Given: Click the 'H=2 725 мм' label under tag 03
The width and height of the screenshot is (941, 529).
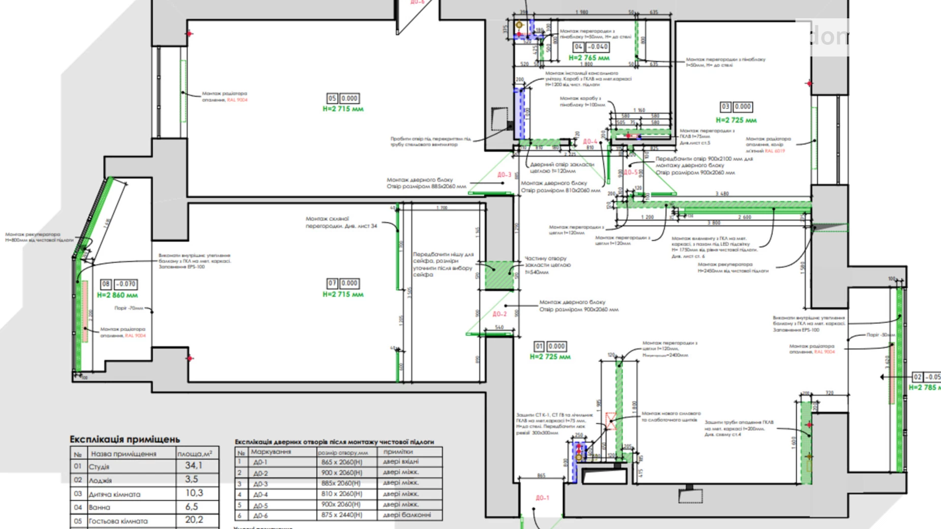Looking at the screenshot, I should (x=736, y=121).
